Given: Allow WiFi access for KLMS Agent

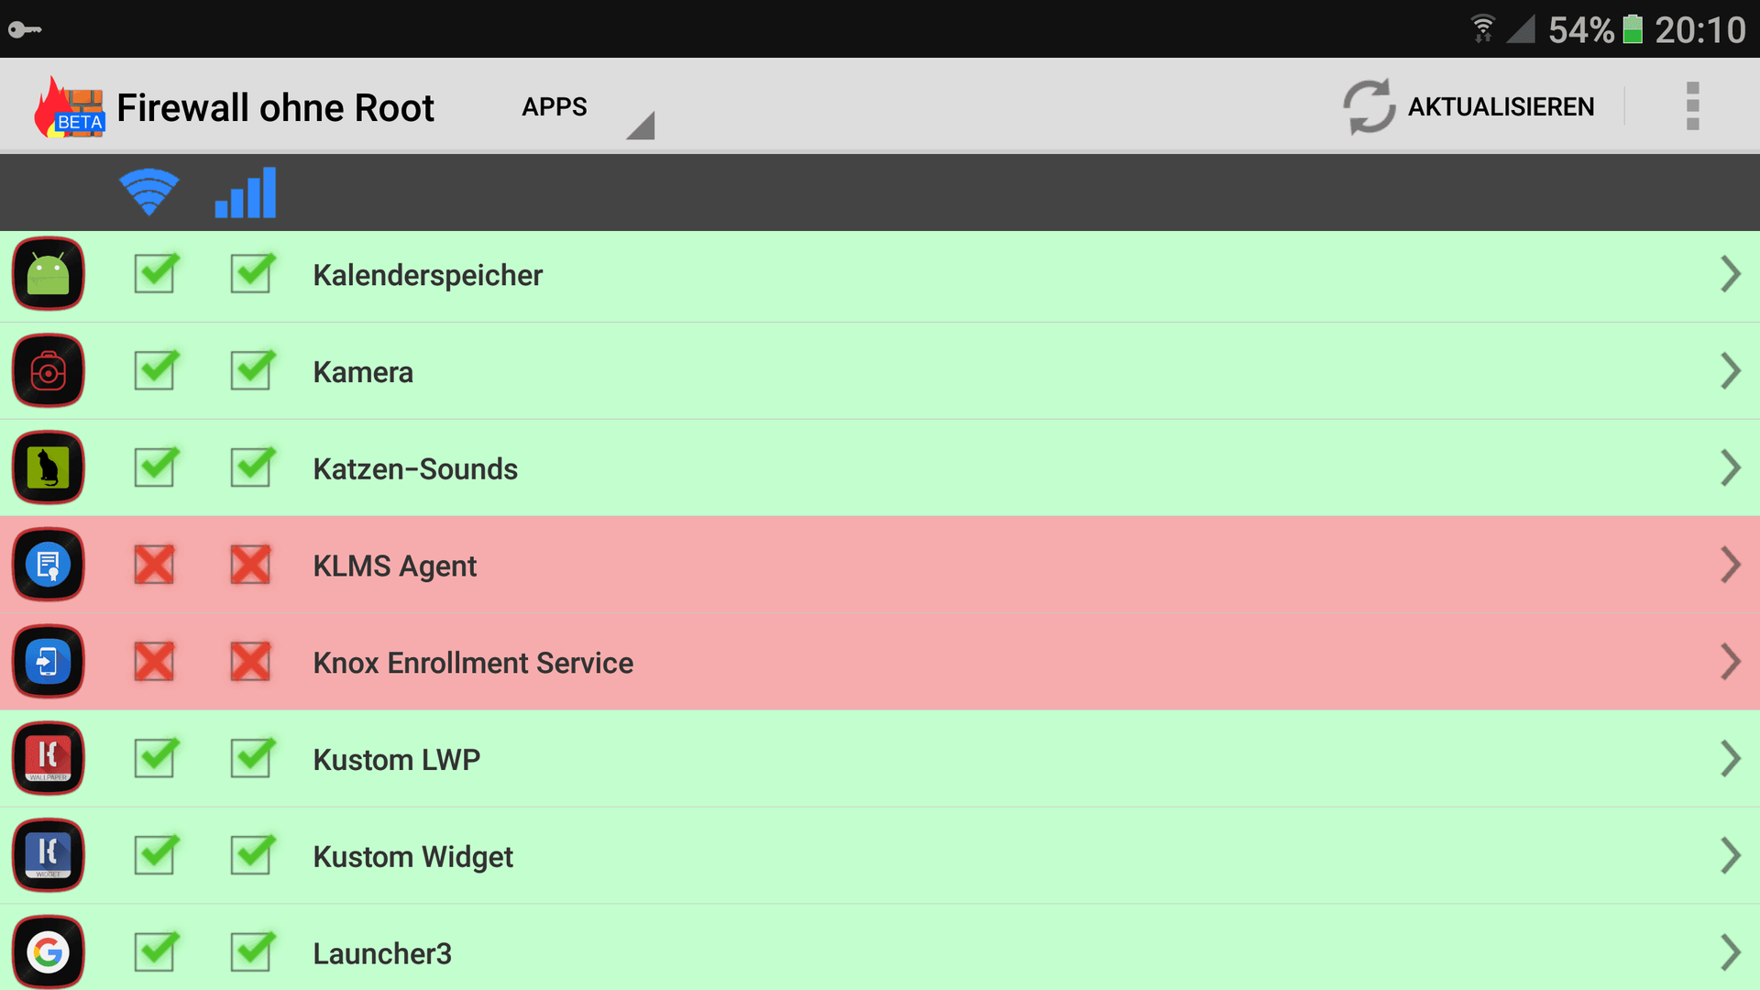Looking at the screenshot, I should (x=154, y=565).
